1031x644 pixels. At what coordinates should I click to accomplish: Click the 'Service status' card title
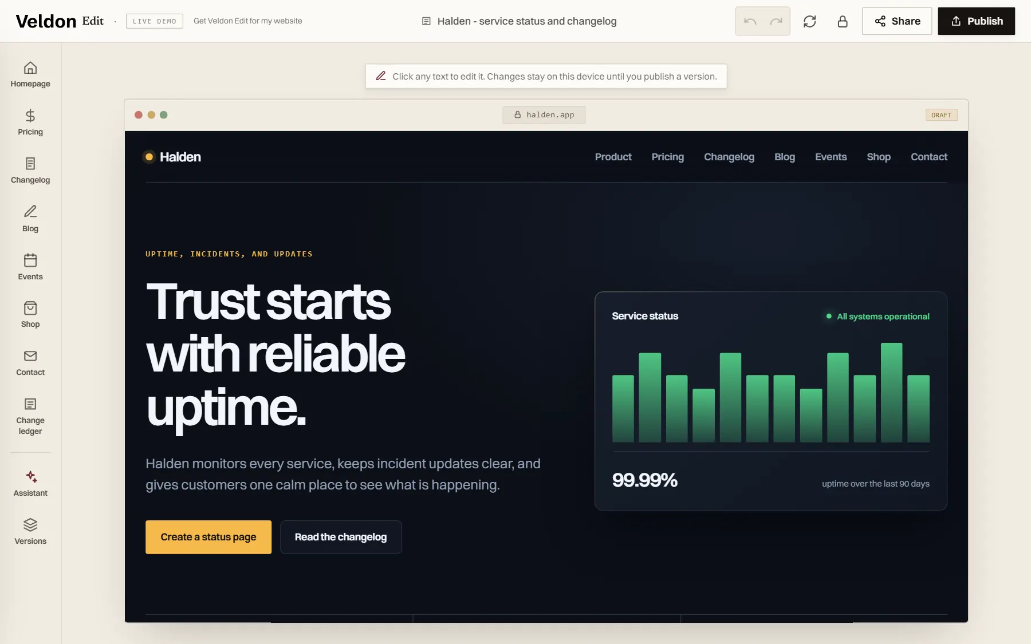(x=645, y=316)
